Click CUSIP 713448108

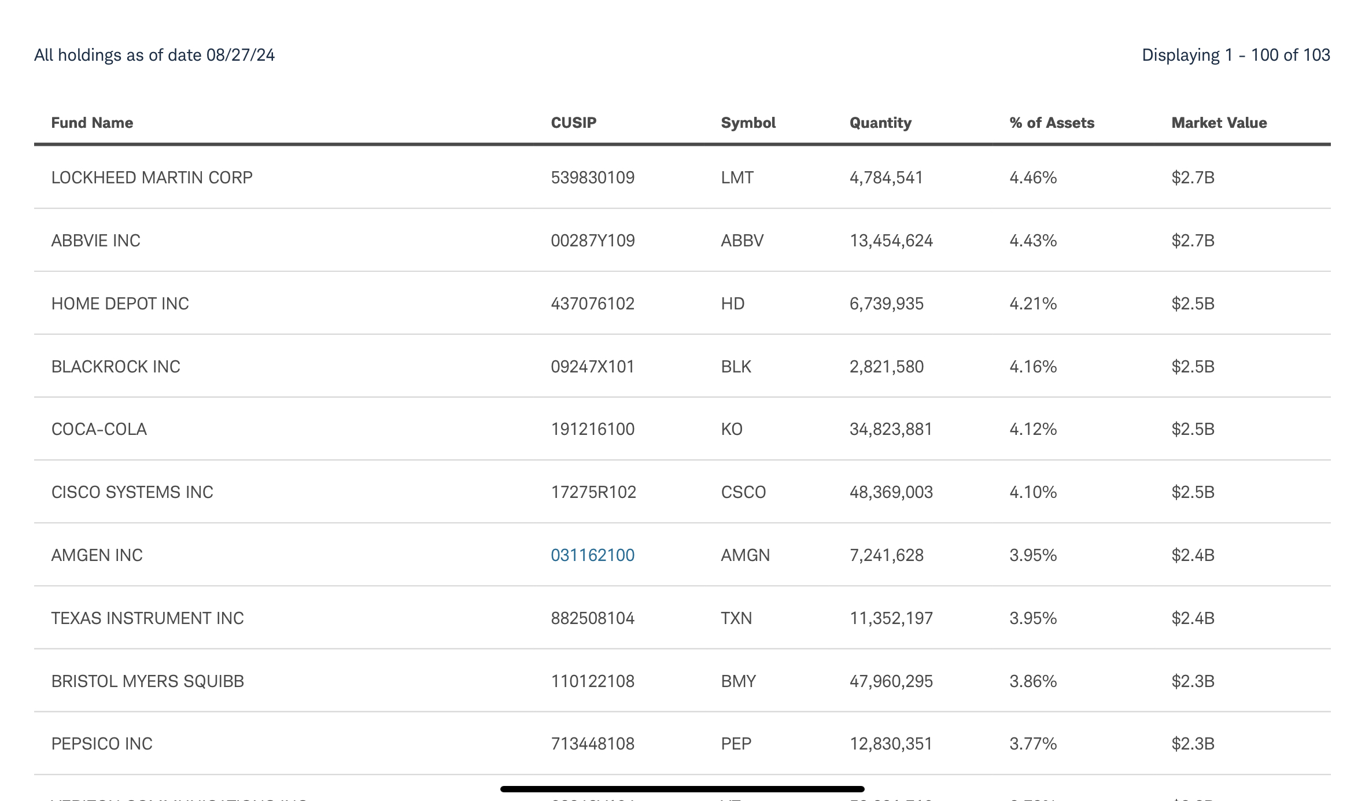pyautogui.click(x=592, y=744)
